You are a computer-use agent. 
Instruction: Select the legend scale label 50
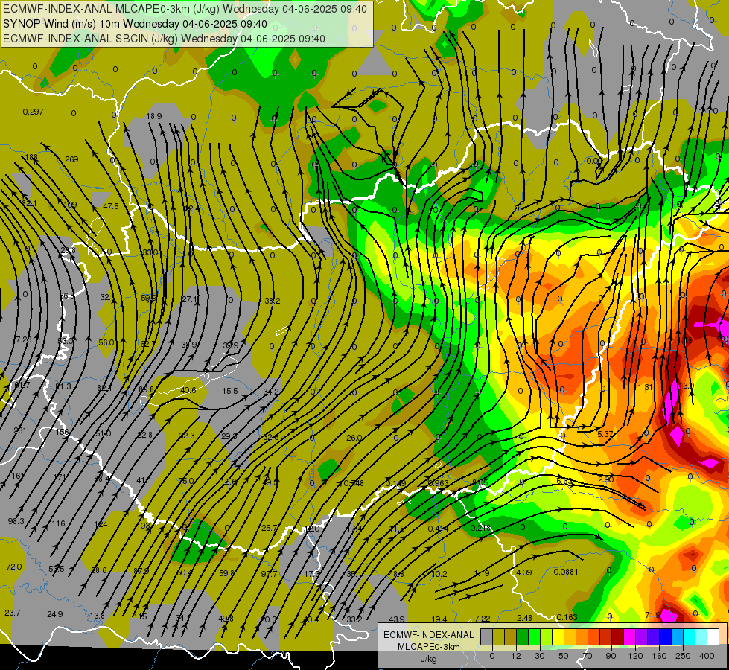click(564, 656)
